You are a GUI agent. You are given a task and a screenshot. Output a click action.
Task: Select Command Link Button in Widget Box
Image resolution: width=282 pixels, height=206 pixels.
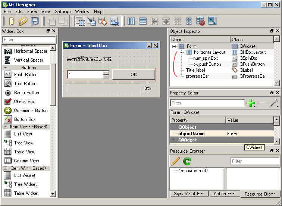tap(31, 110)
